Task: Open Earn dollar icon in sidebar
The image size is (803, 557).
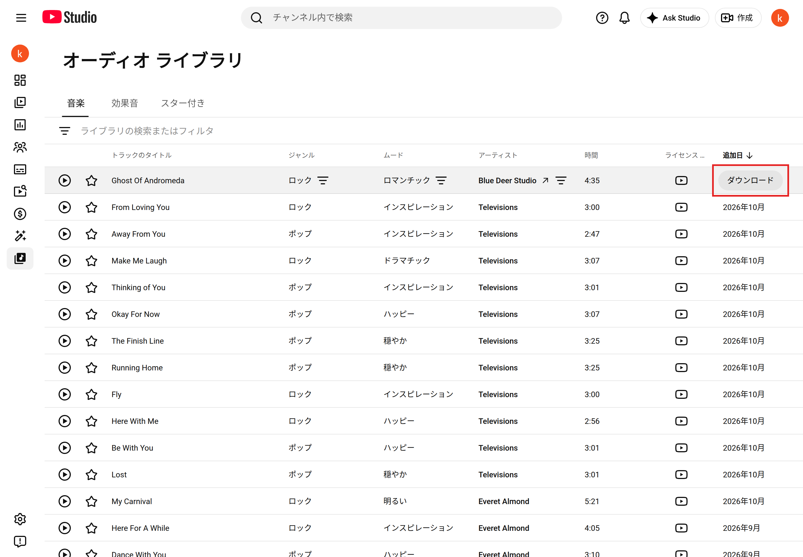Action: coord(20,214)
